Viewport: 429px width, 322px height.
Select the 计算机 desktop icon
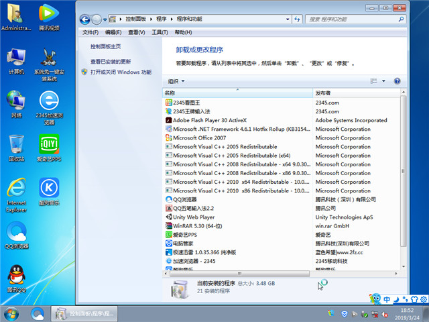click(16, 59)
